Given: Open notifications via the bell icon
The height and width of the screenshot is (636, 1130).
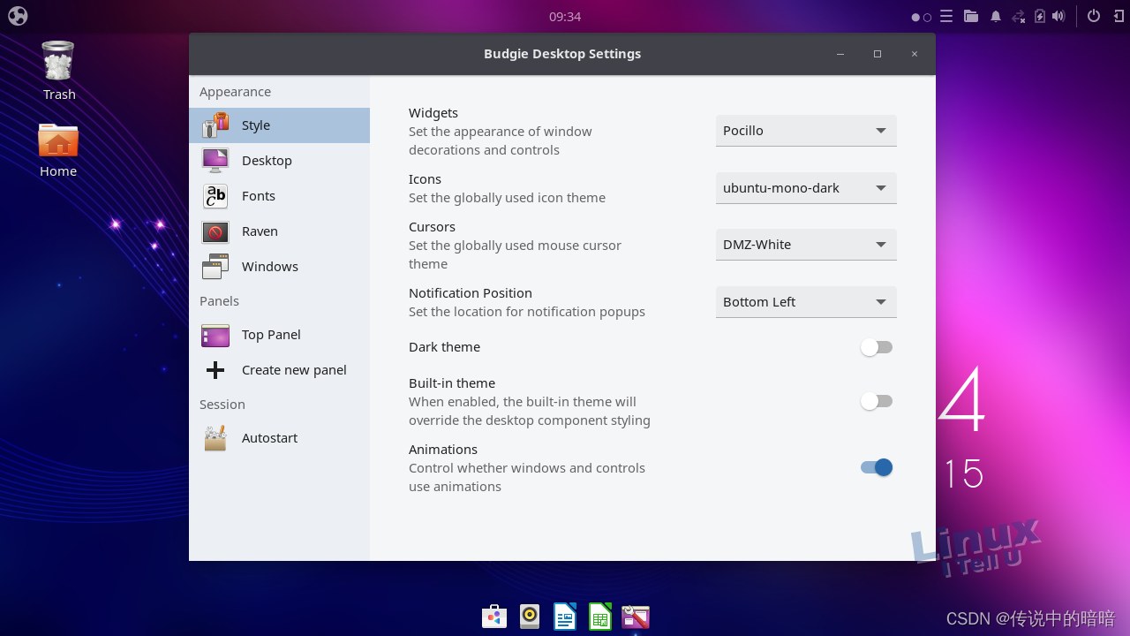Looking at the screenshot, I should [x=996, y=16].
